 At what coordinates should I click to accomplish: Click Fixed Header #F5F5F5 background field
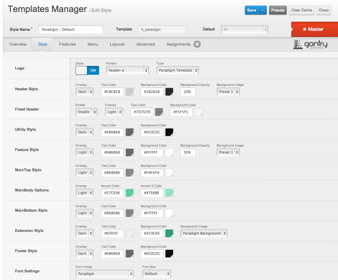tap(181, 112)
